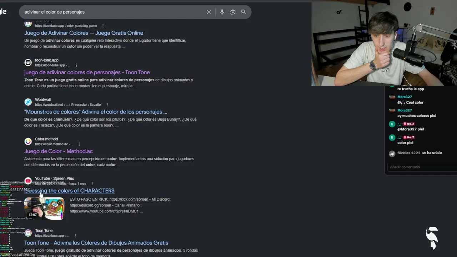The height and width of the screenshot is (257, 457).
Task: Click the 'toon-tone.app' site name
Action: pos(47,60)
